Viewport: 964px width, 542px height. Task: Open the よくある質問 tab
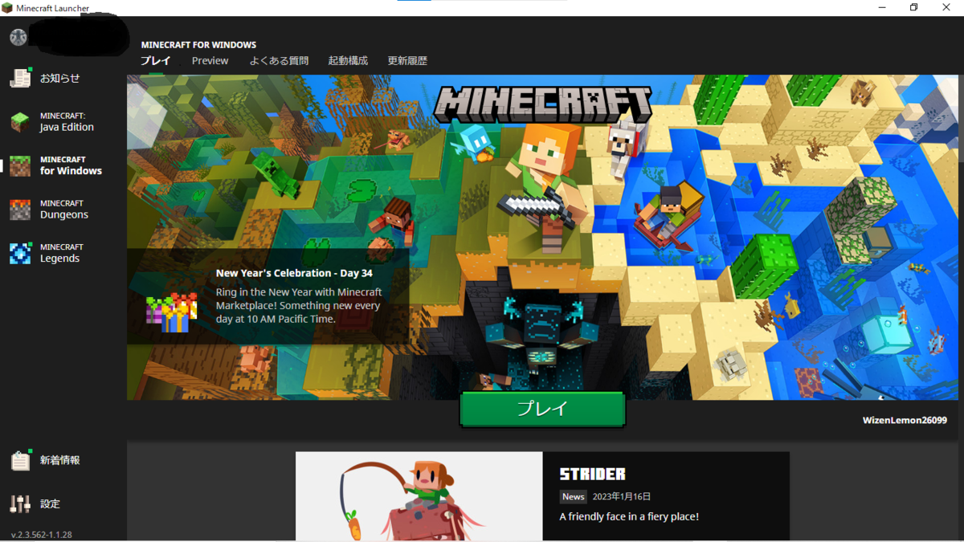pyautogui.click(x=279, y=61)
